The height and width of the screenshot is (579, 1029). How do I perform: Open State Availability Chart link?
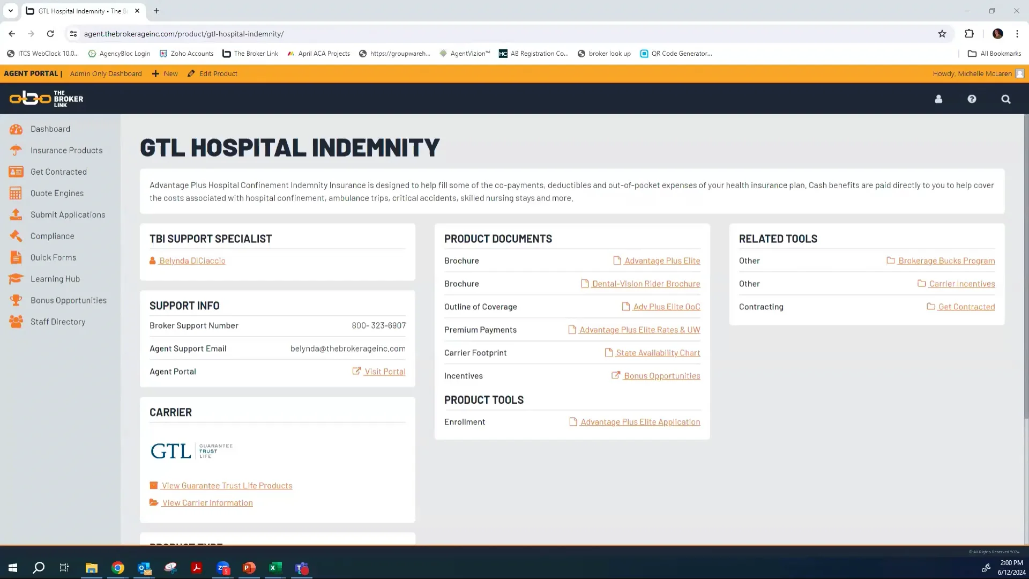658,353
